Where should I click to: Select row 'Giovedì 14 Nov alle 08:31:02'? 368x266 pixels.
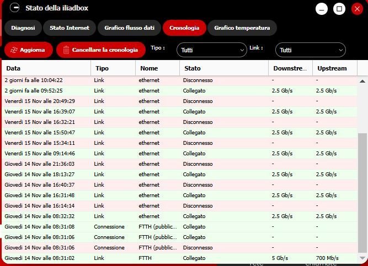(x=179, y=258)
